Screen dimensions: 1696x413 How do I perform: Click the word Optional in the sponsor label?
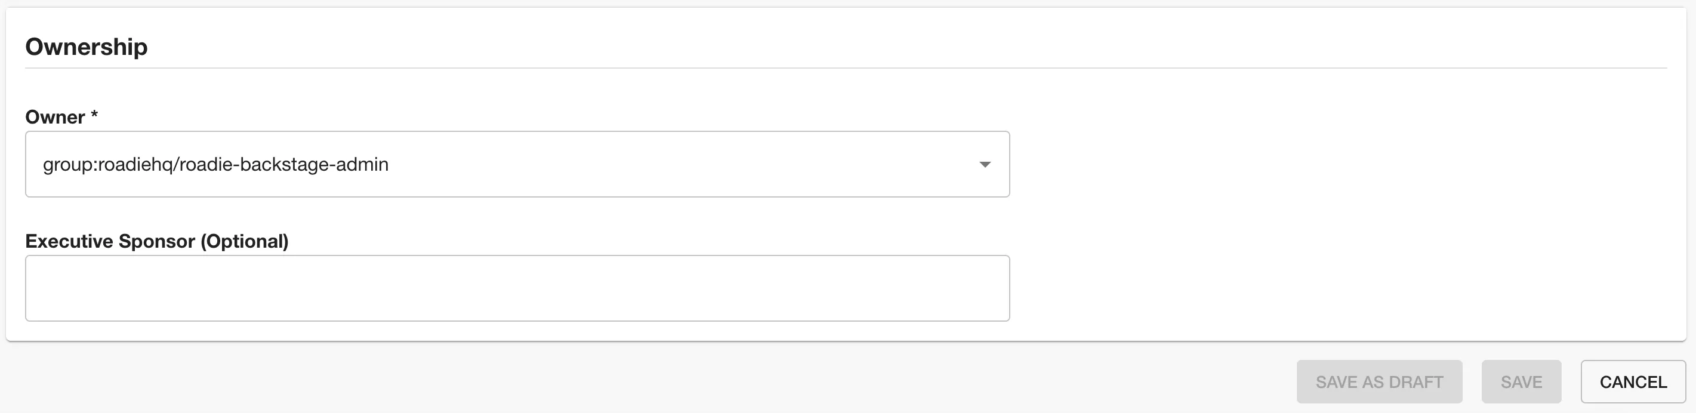pyautogui.click(x=244, y=241)
